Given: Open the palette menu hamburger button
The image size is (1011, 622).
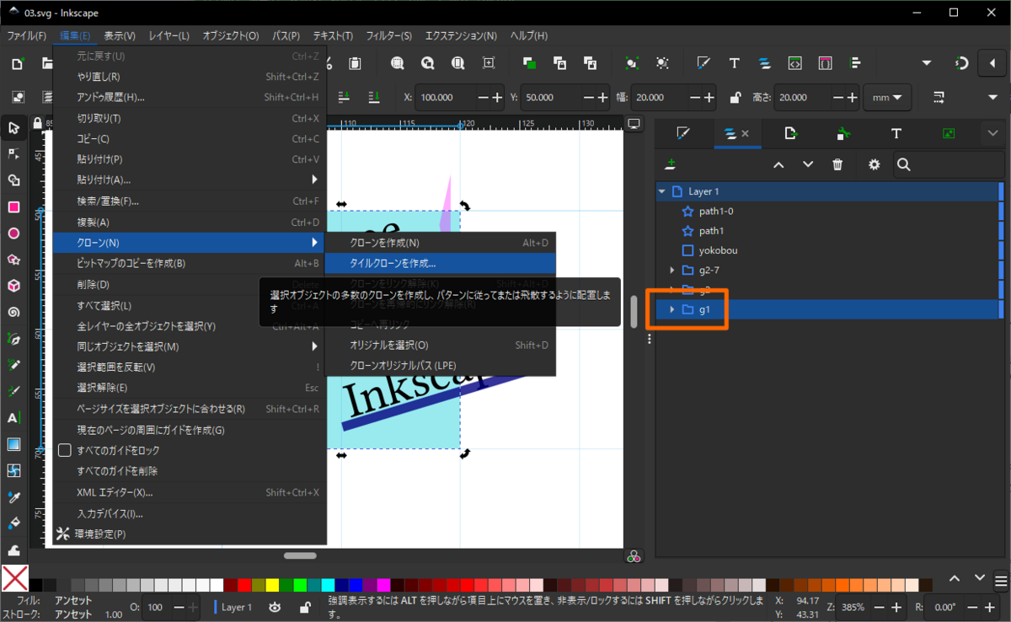Looking at the screenshot, I should pos(1000,579).
